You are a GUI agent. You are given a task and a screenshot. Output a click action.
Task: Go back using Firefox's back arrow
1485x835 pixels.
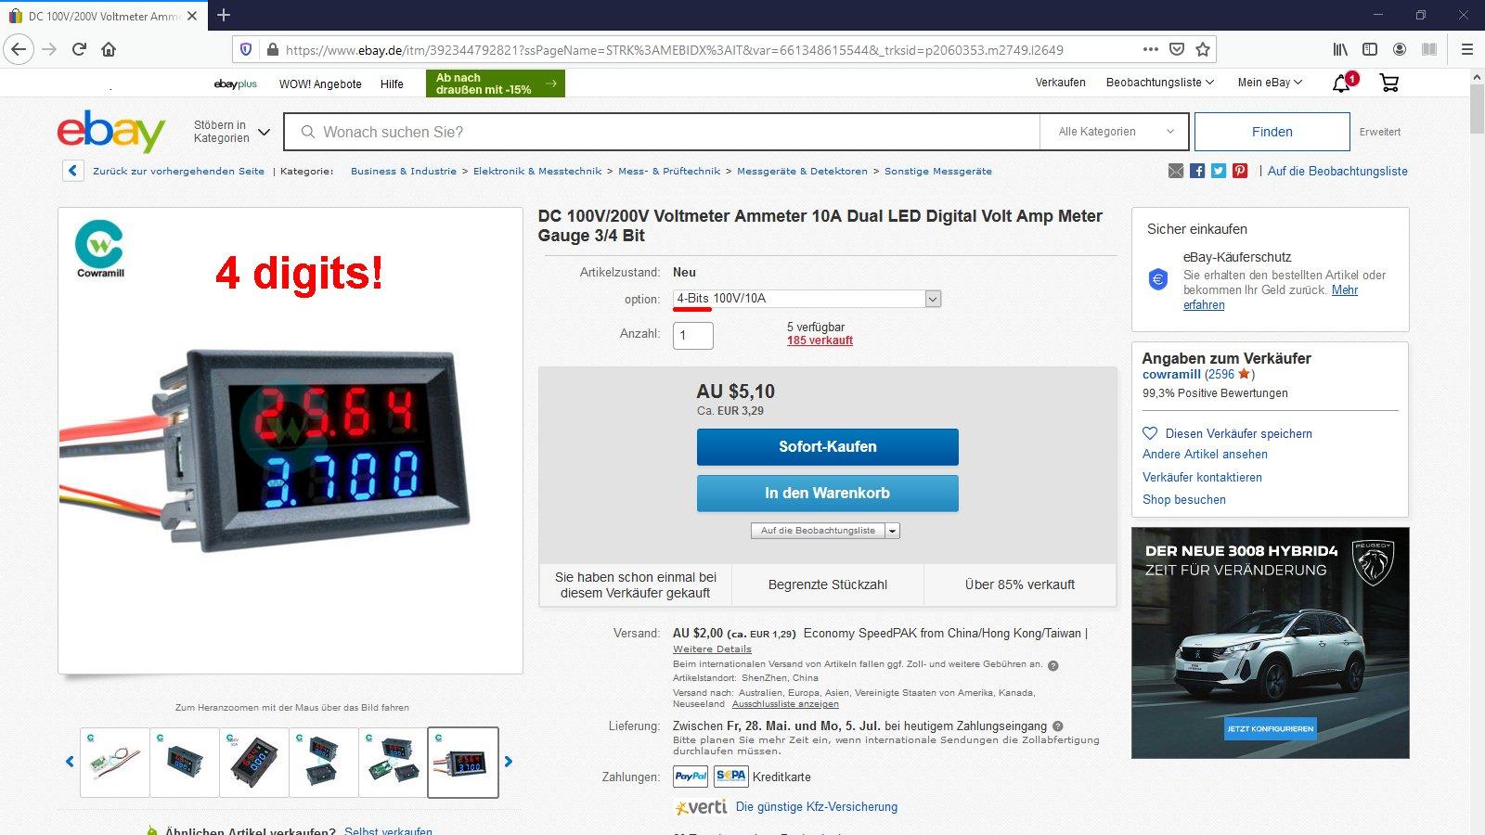pos(19,49)
